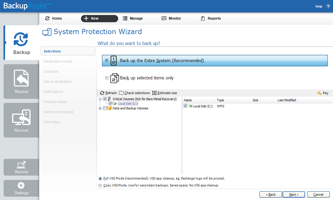Expand the Data and Backup Volumes node

pyautogui.click(x=100, y=108)
